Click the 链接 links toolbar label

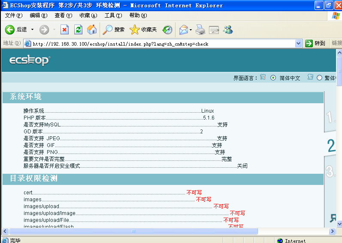[x=337, y=43]
